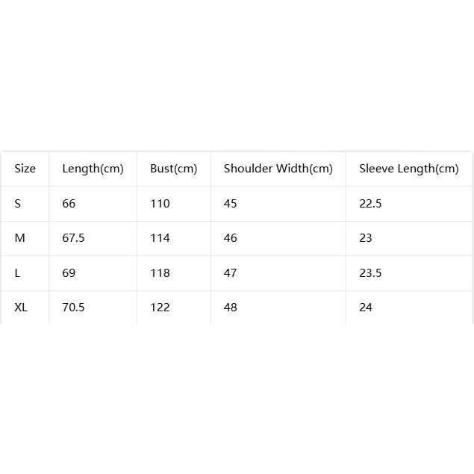
Task: Click the XL size row label
Action: 21,308
